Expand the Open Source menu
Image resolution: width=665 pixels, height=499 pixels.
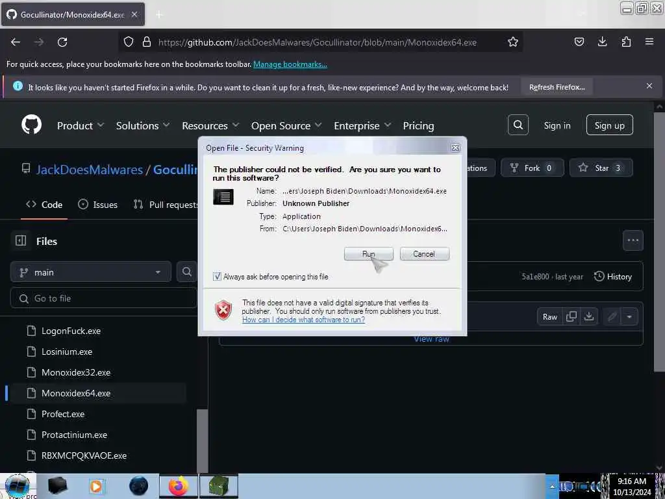tap(286, 125)
